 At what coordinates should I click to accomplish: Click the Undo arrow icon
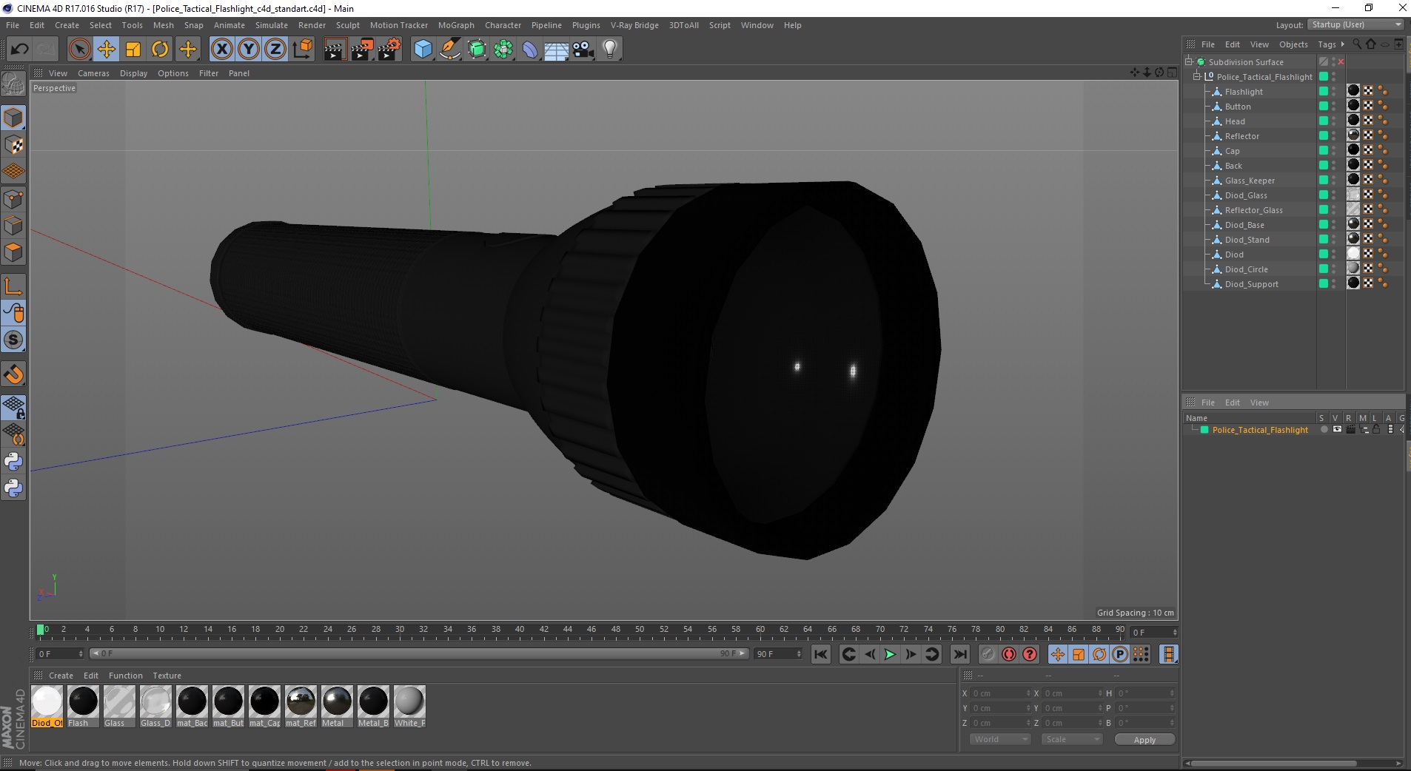[19, 50]
